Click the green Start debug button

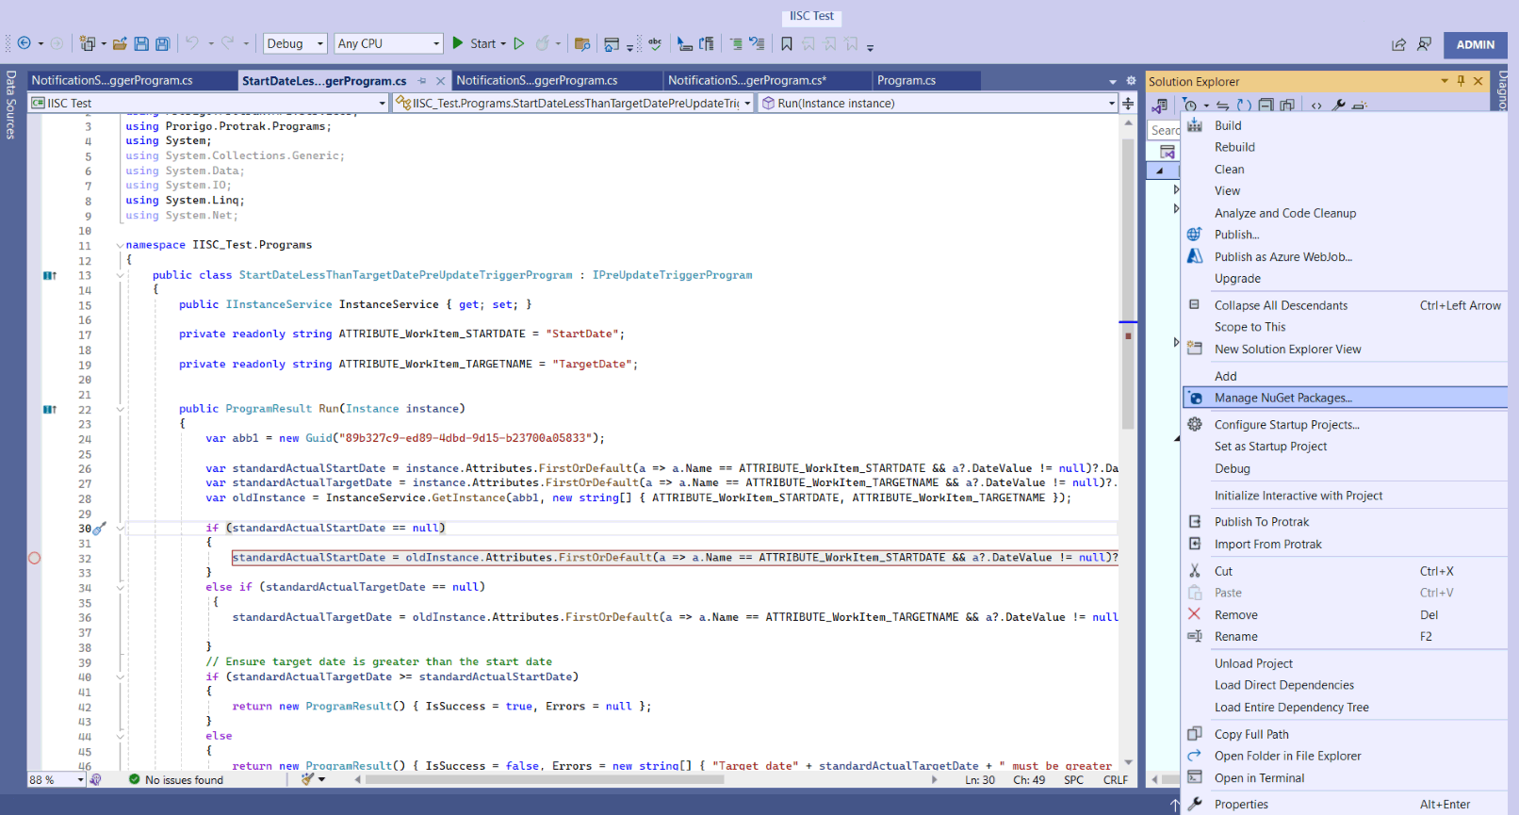459,43
